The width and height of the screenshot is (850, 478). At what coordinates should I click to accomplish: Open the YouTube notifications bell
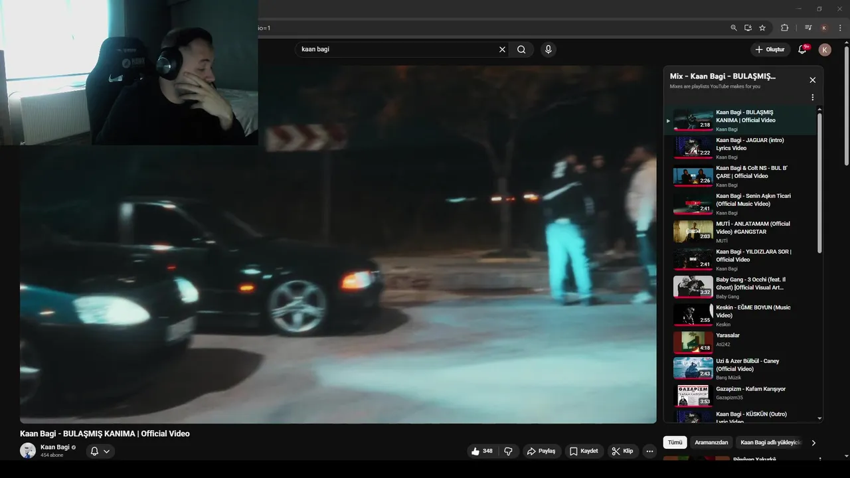coord(802,49)
